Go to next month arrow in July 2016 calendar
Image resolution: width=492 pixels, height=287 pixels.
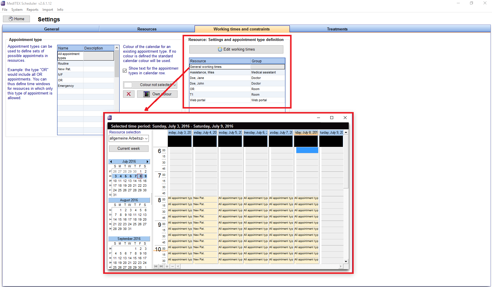click(148, 161)
